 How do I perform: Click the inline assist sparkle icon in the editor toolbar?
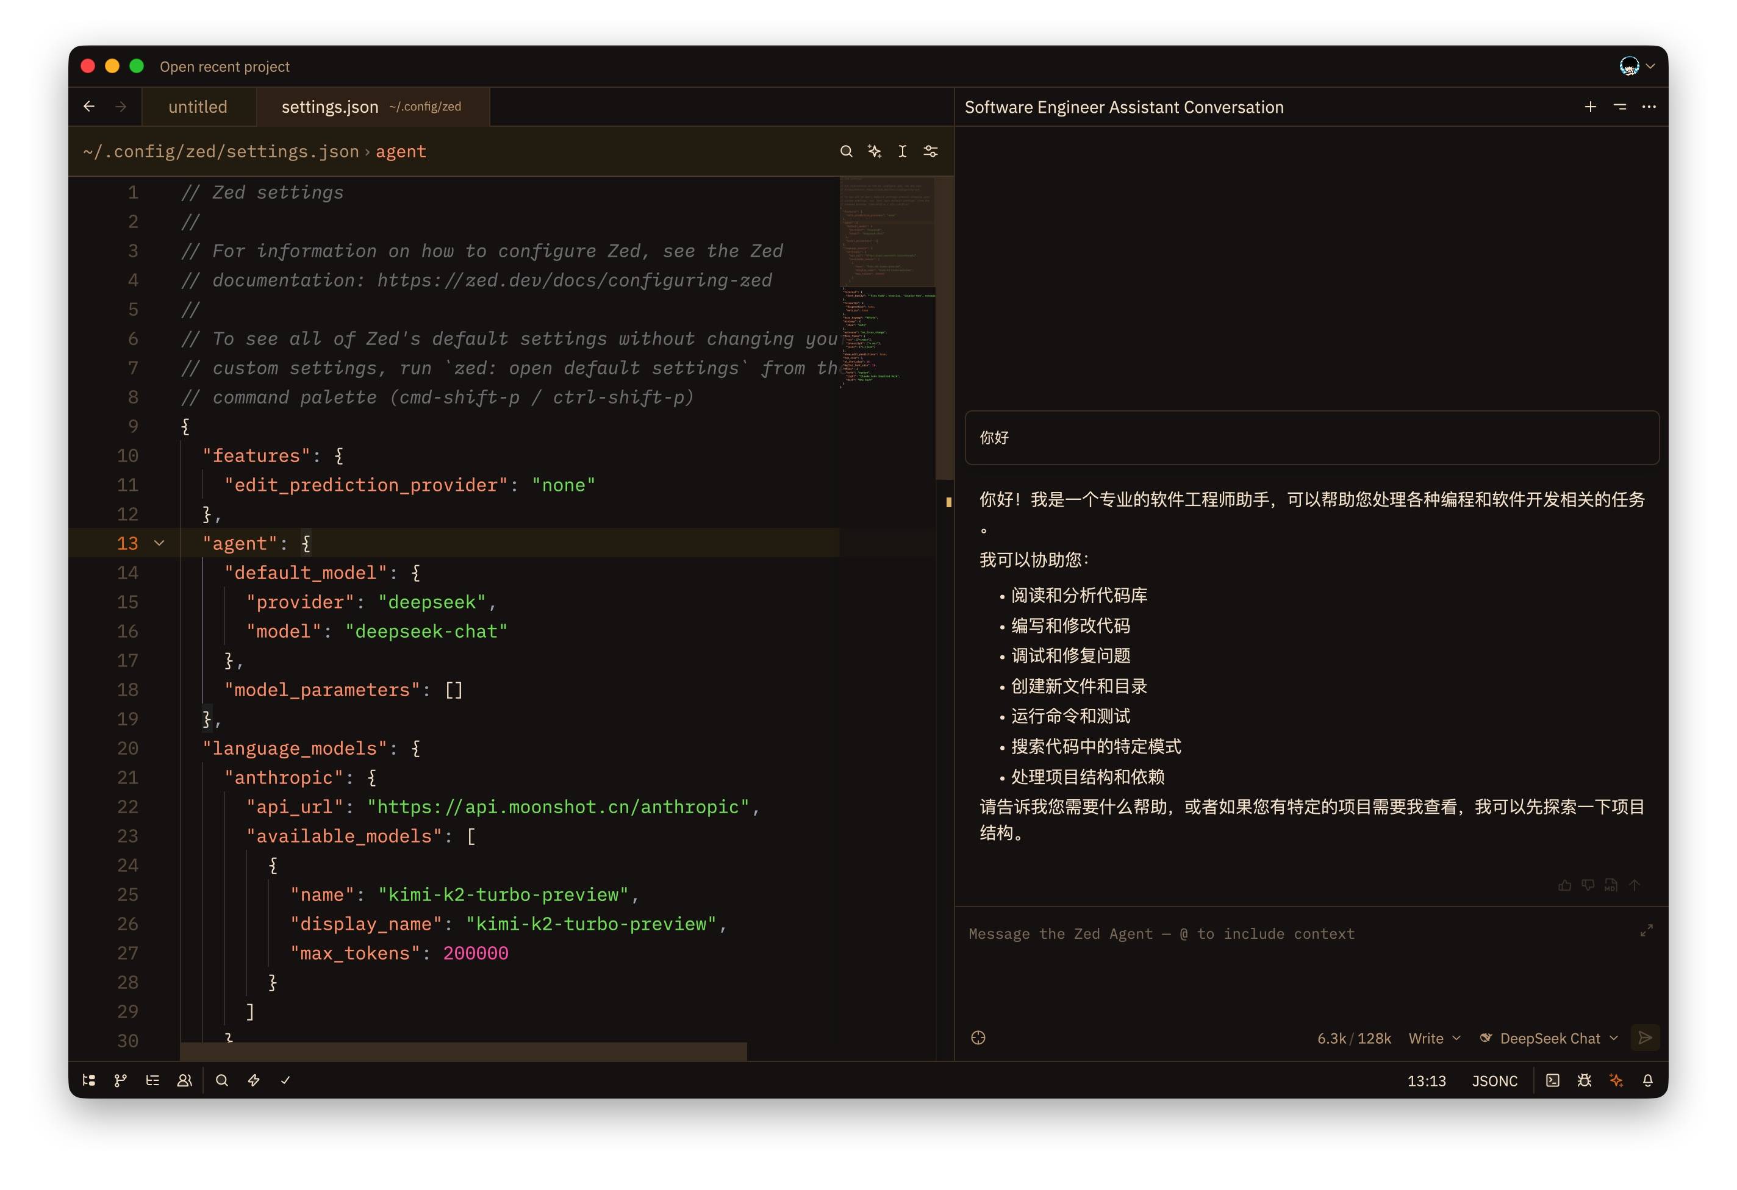875,152
